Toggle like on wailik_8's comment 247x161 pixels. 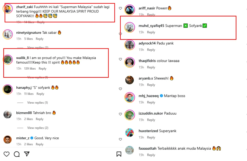pos(120,59)
